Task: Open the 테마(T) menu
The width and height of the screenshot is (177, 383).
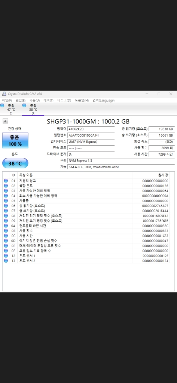Action: 48,100
